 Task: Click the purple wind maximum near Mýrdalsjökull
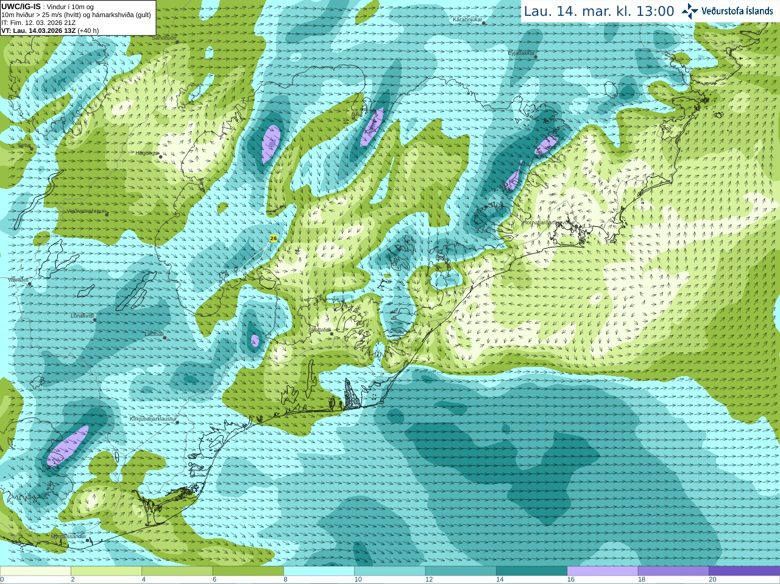tap(68, 446)
